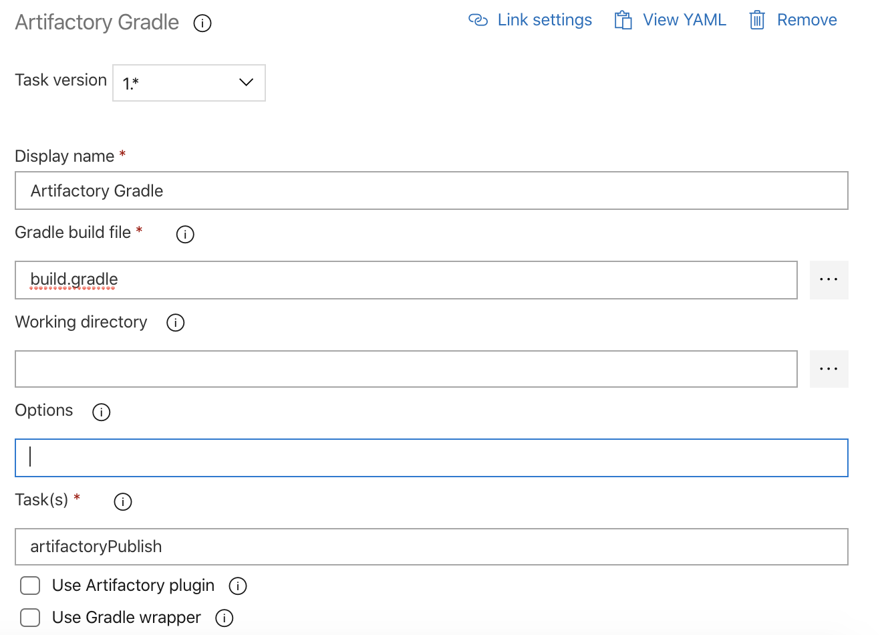Browse for Working directory via ellipsis
This screenshot has height=635, width=884.
pyautogui.click(x=829, y=369)
